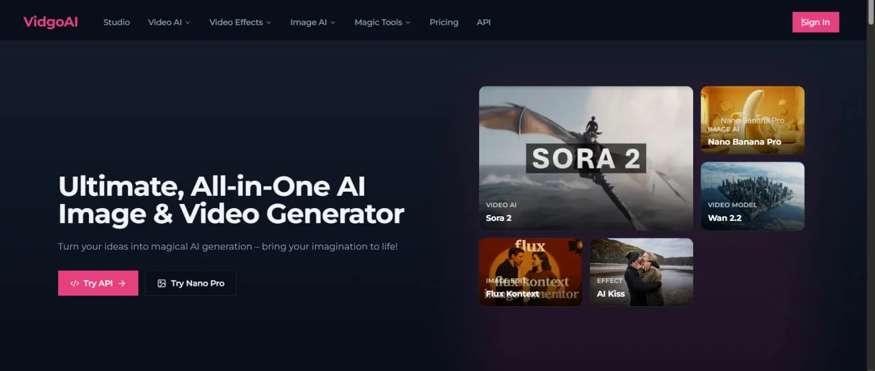
Task: Go to the Pricing page
Action: (444, 23)
